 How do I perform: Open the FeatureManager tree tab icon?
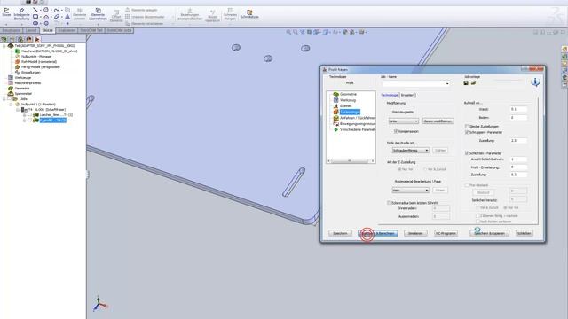point(4,39)
